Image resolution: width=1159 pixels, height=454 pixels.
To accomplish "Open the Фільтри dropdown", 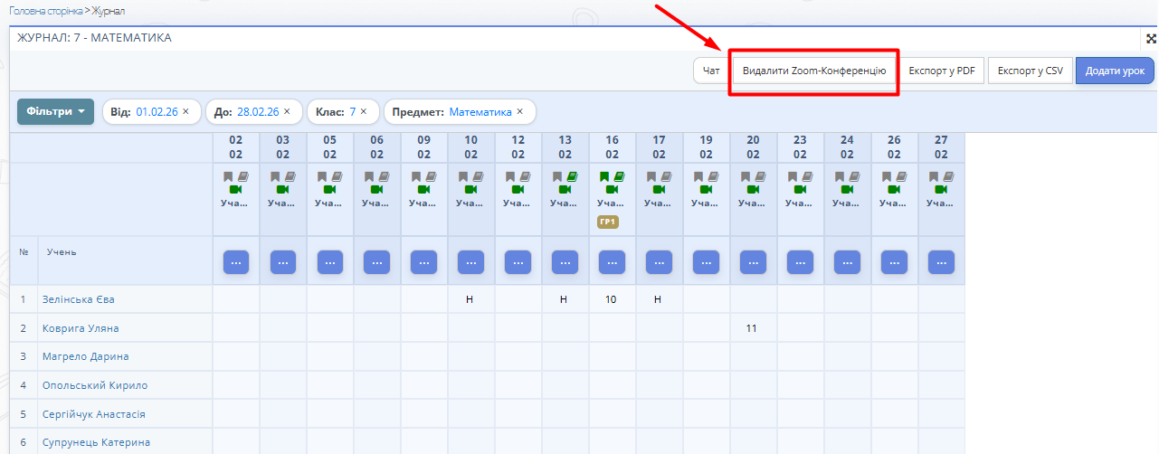I will click(x=55, y=112).
